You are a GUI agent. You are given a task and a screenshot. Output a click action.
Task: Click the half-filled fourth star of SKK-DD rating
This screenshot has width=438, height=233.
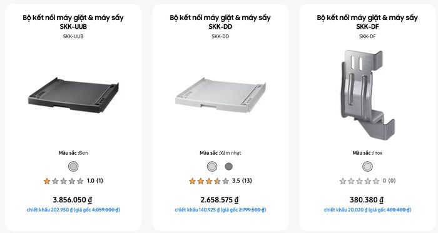(217, 181)
